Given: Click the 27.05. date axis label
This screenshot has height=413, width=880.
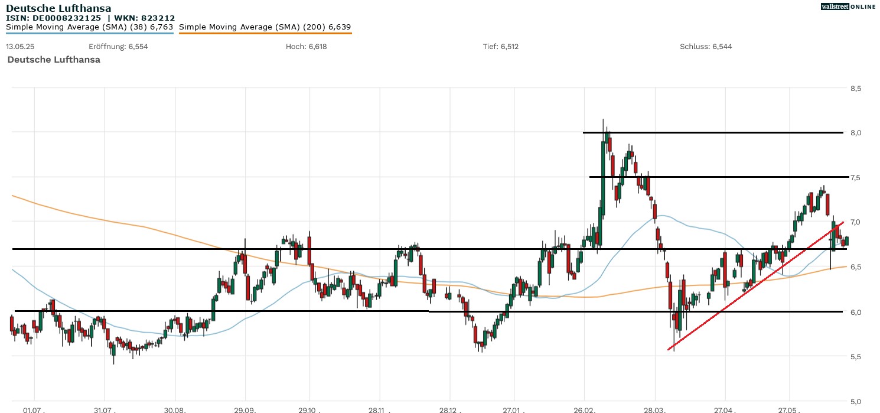Looking at the screenshot, I should [788, 409].
